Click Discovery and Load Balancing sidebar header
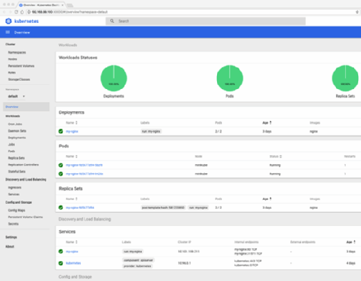Image resolution: width=361 pixels, height=281 pixels. click(26, 179)
